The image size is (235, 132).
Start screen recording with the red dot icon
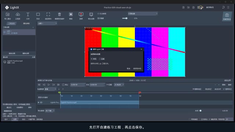81,14
